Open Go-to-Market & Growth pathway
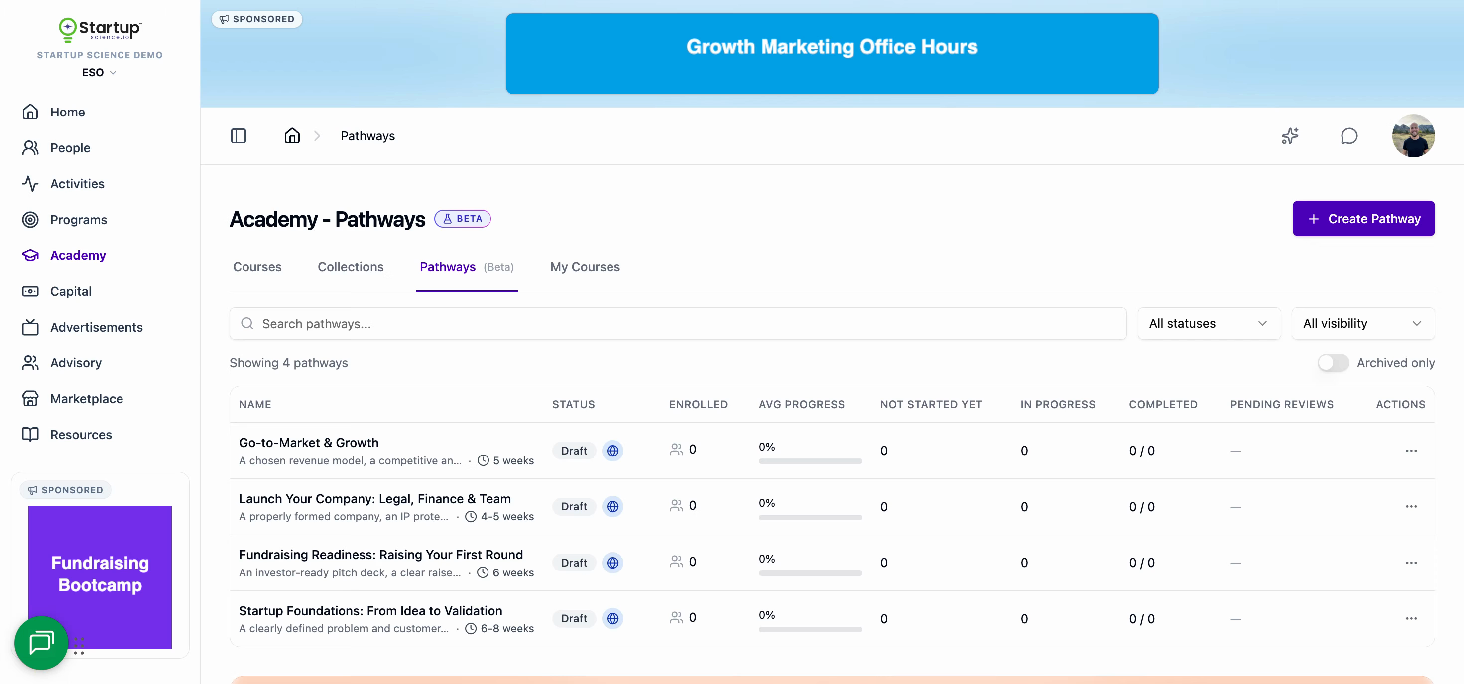This screenshot has width=1464, height=684. click(x=309, y=443)
